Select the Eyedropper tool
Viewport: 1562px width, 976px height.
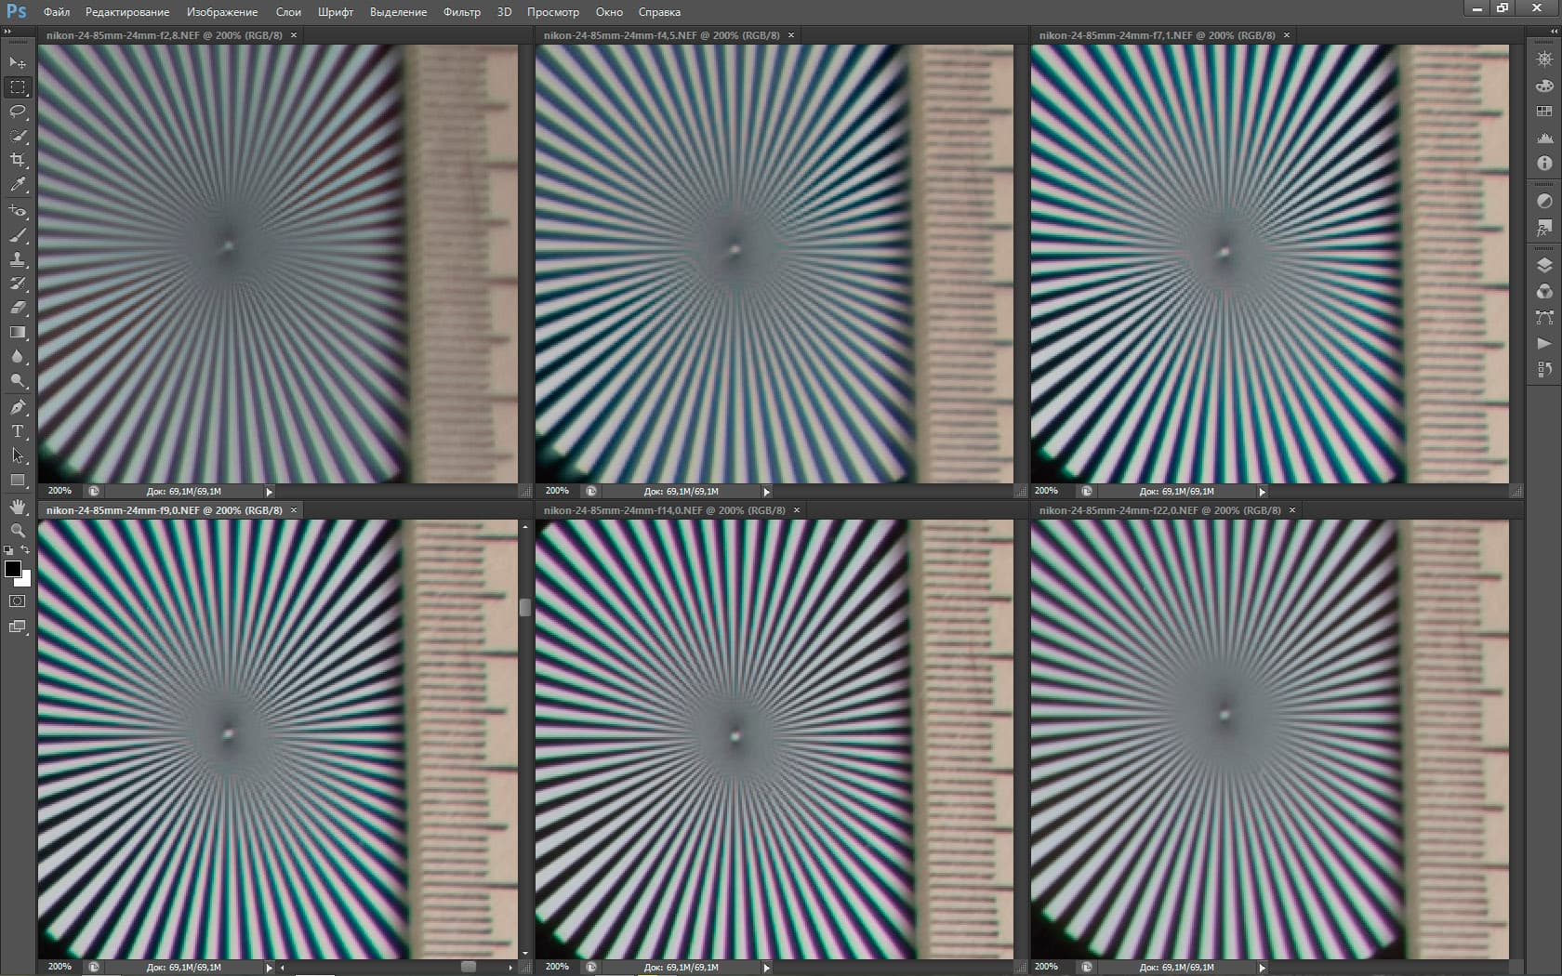click(x=18, y=185)
